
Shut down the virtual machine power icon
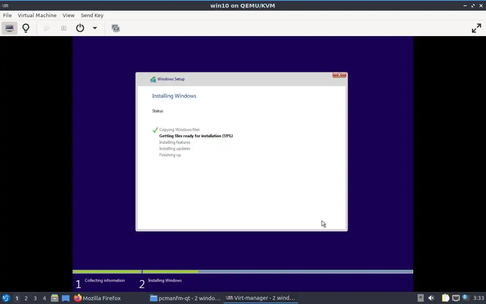(x=80, y=28)
